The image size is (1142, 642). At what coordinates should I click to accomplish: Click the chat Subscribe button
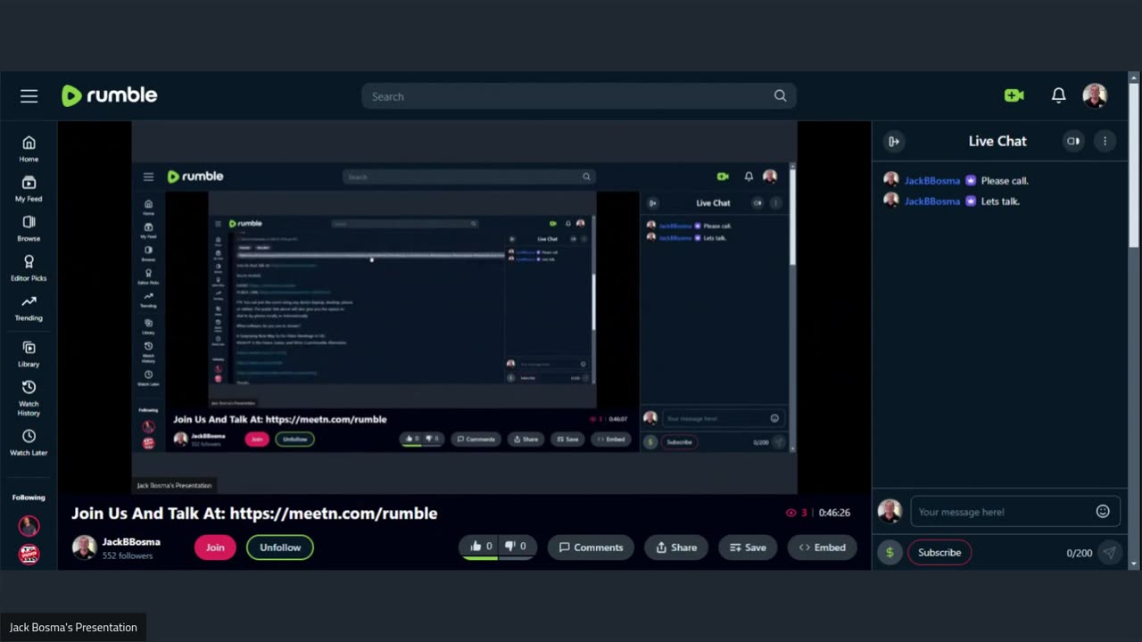click(939, 553)
